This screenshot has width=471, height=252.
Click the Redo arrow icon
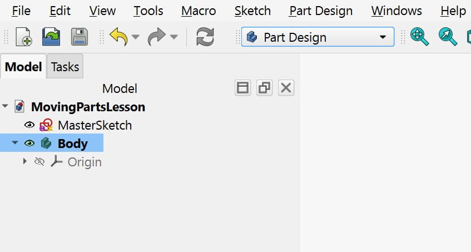156,37
